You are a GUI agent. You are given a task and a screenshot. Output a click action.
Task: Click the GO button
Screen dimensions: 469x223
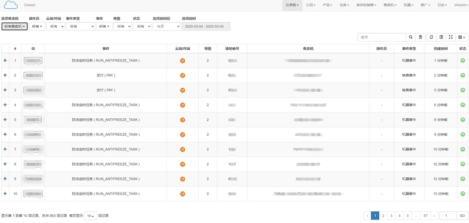pyautogui.click(x=462, y=215)
